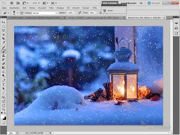Viewport: 180px width, 135px height.
Task: Select the Brush tool in toolbox
Action: click(3, 51)
